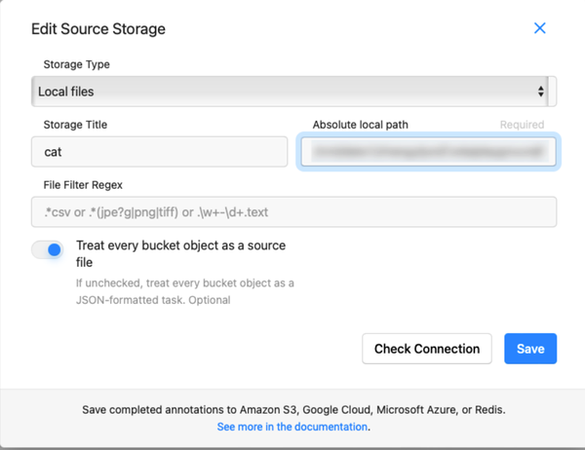This screenshot has width=585, height=450.
Task: Click footer text about Amazon S3 annotations
Action: pyautogui.click(x=292, y=410)
